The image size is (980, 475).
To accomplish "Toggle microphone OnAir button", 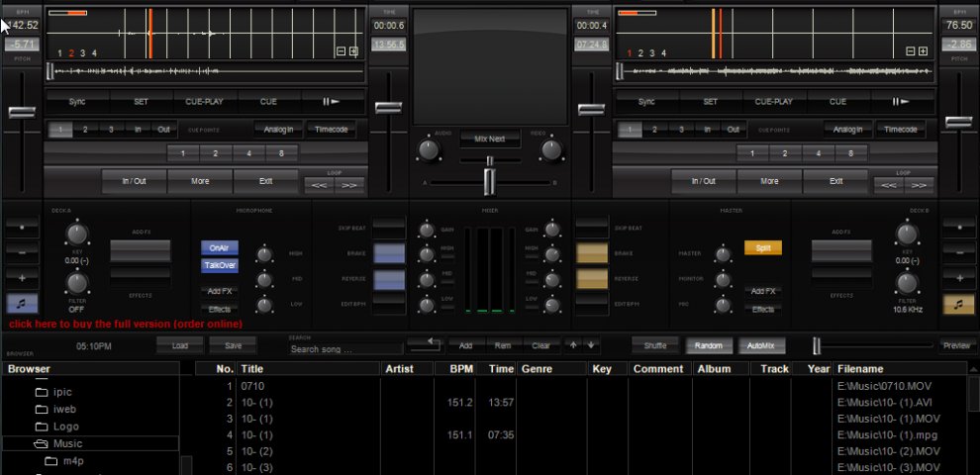I will click(x=220, y=248).
